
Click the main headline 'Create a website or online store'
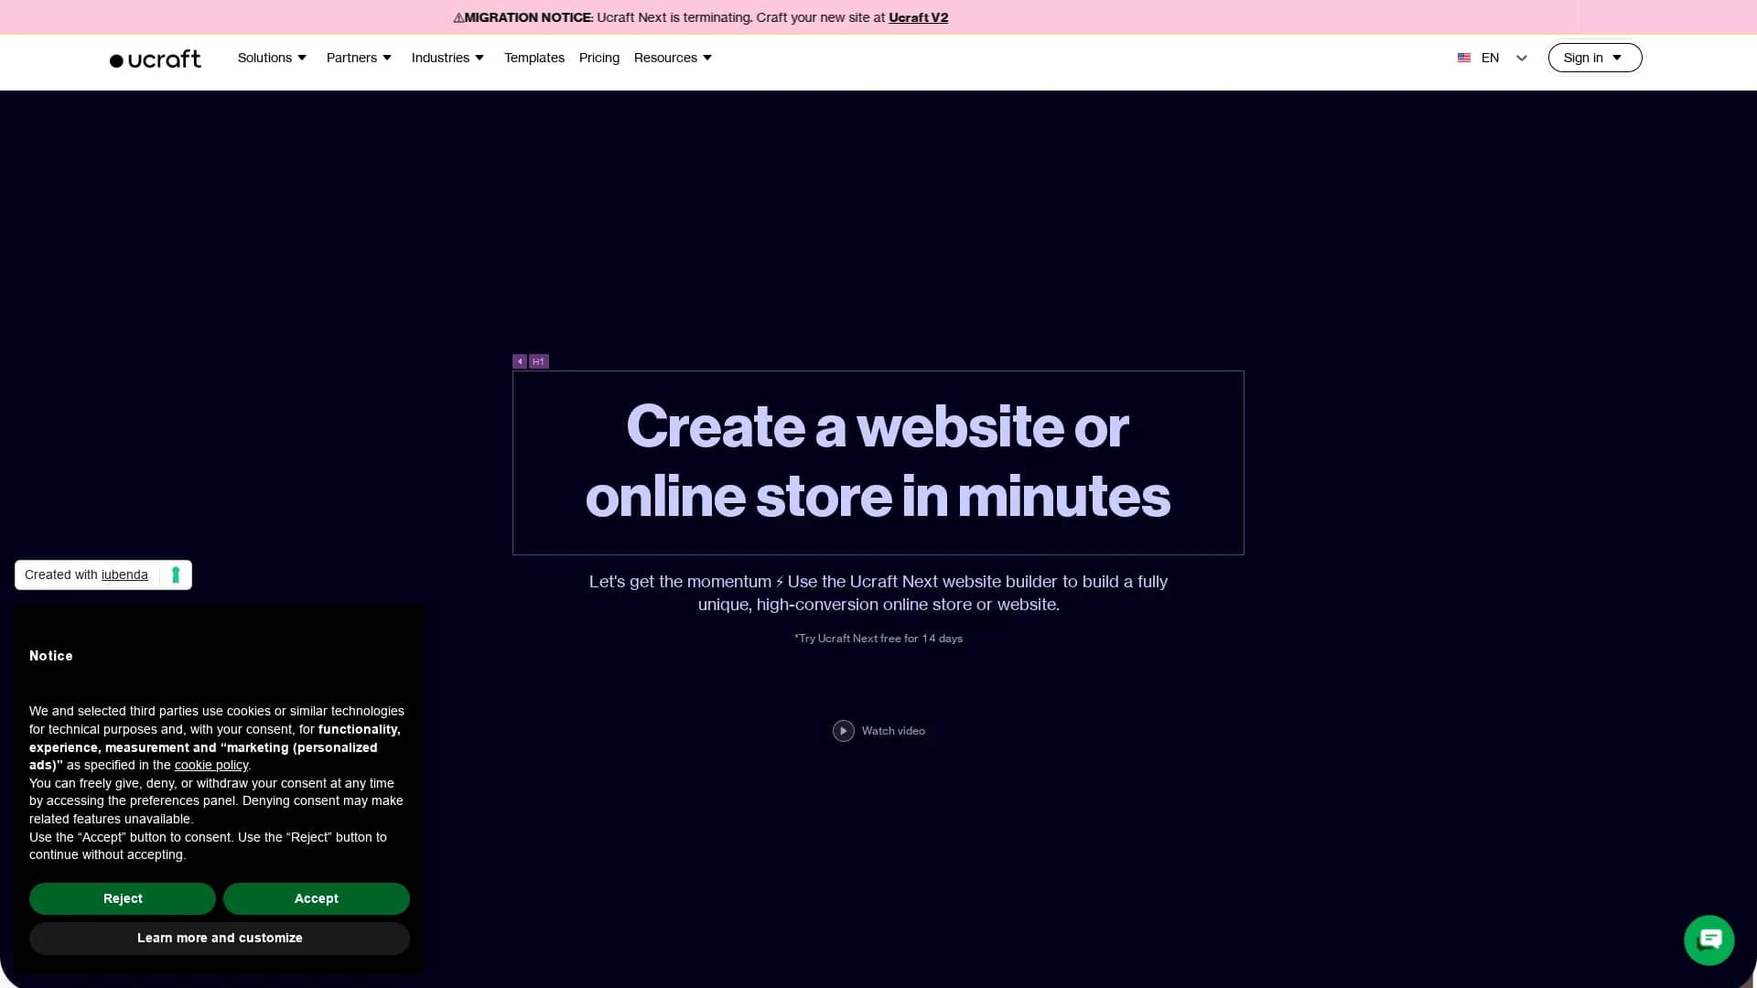[878, 462]
